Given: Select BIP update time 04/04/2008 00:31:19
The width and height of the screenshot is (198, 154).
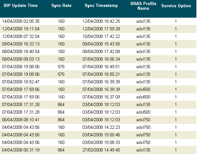Looking at the screenshot, I should pos(21,150).
